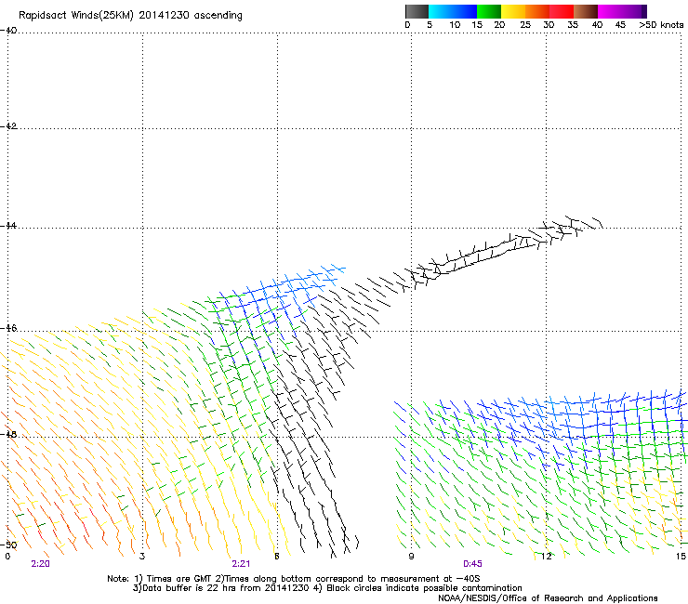
Task: Click the '9' longitude axis label
Action: [411, 557]
